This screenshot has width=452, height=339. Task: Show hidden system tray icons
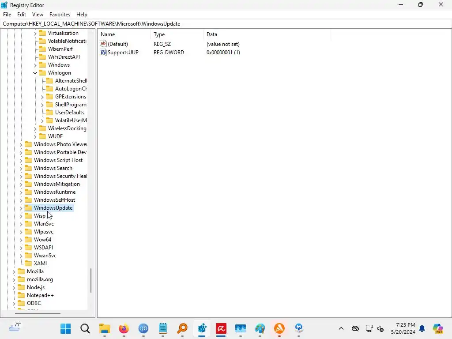(341, 328)
